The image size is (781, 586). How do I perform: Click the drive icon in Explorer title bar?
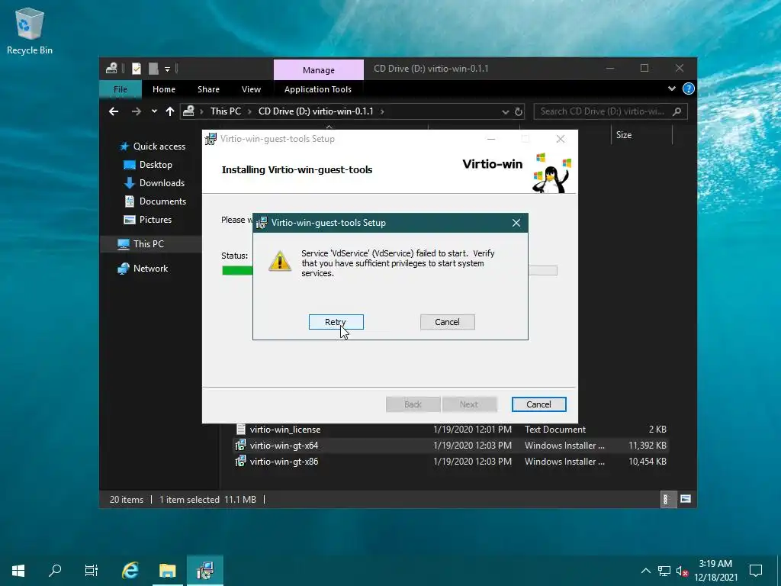[x=111, y=68]
